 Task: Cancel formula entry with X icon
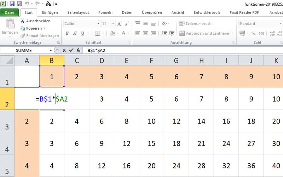64,50
